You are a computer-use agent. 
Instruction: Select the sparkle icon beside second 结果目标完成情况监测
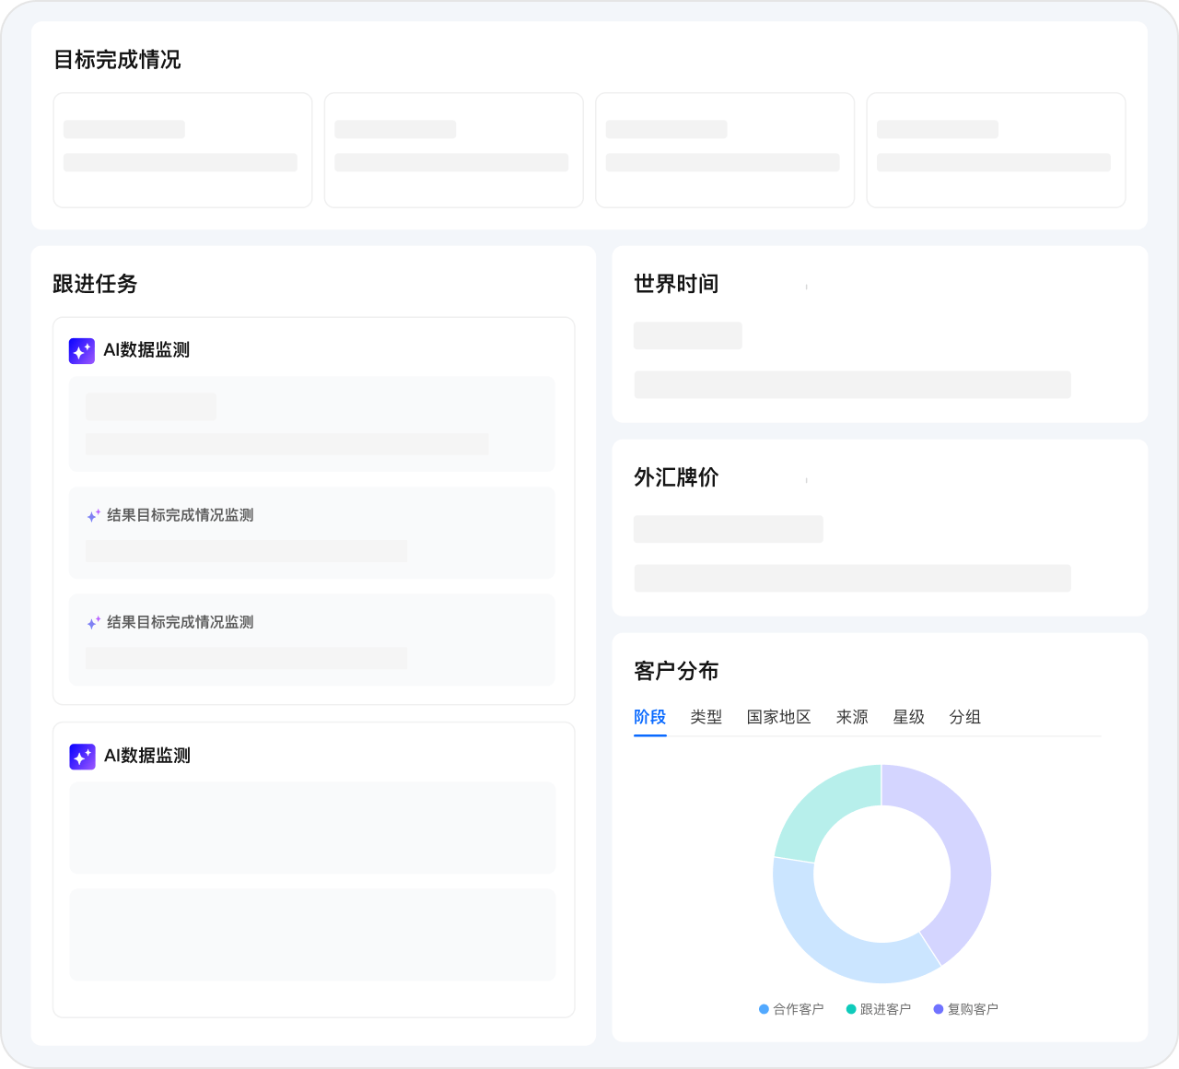point(93,622)
